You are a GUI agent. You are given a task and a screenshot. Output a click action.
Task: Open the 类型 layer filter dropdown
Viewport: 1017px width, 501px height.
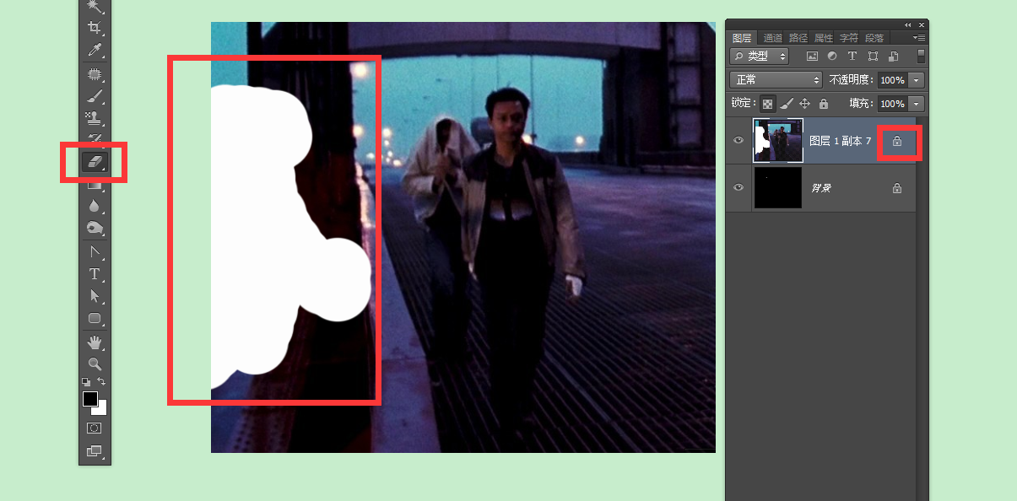(759, 57)
